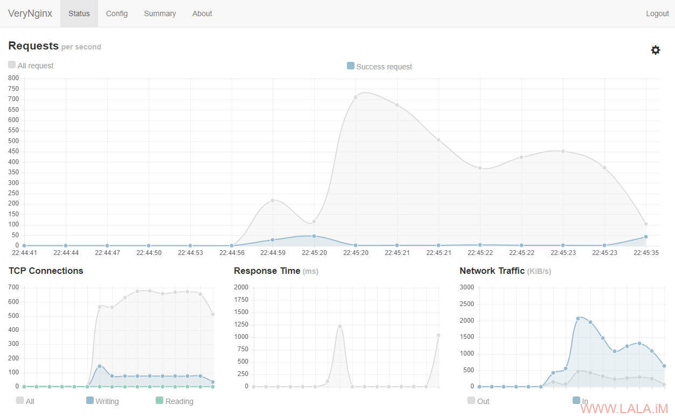
Task: Toggle the Reading legend swatch
Action: [x=159, y=400]
